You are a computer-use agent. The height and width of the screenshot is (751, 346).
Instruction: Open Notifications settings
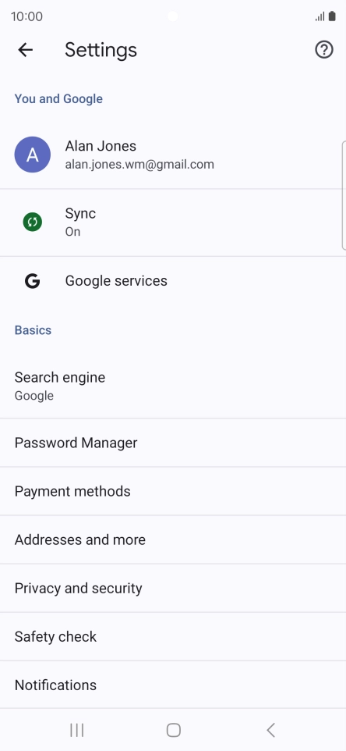pyautogui.click(x=173, y=685)
